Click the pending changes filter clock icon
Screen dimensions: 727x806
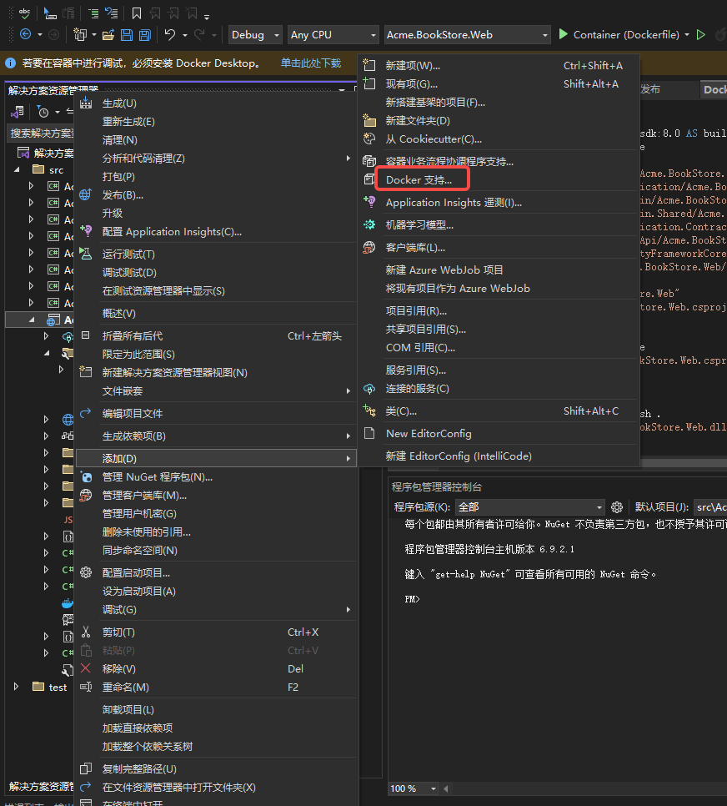coord(43,112)
